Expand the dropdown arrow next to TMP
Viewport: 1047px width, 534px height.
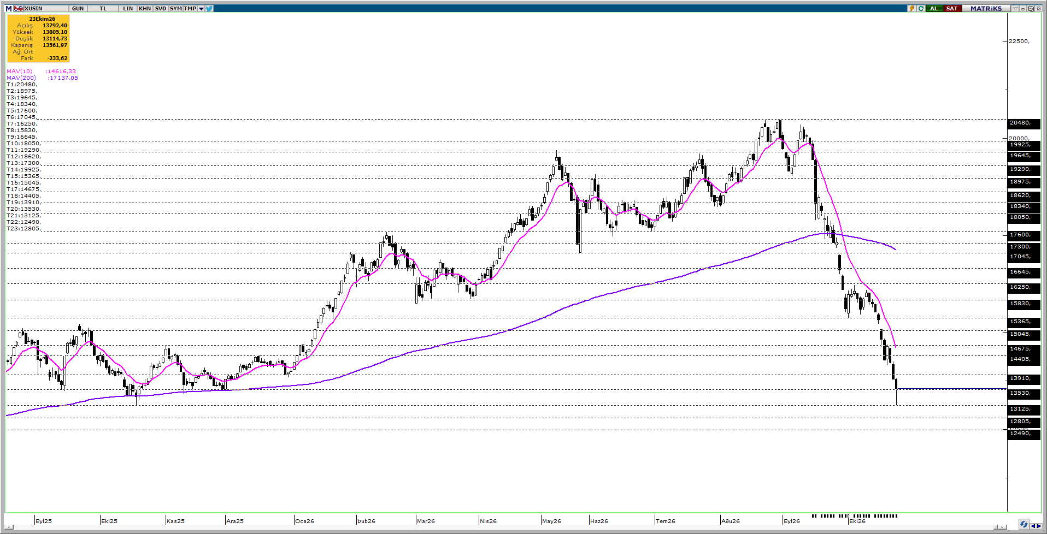tap(201, 8)
